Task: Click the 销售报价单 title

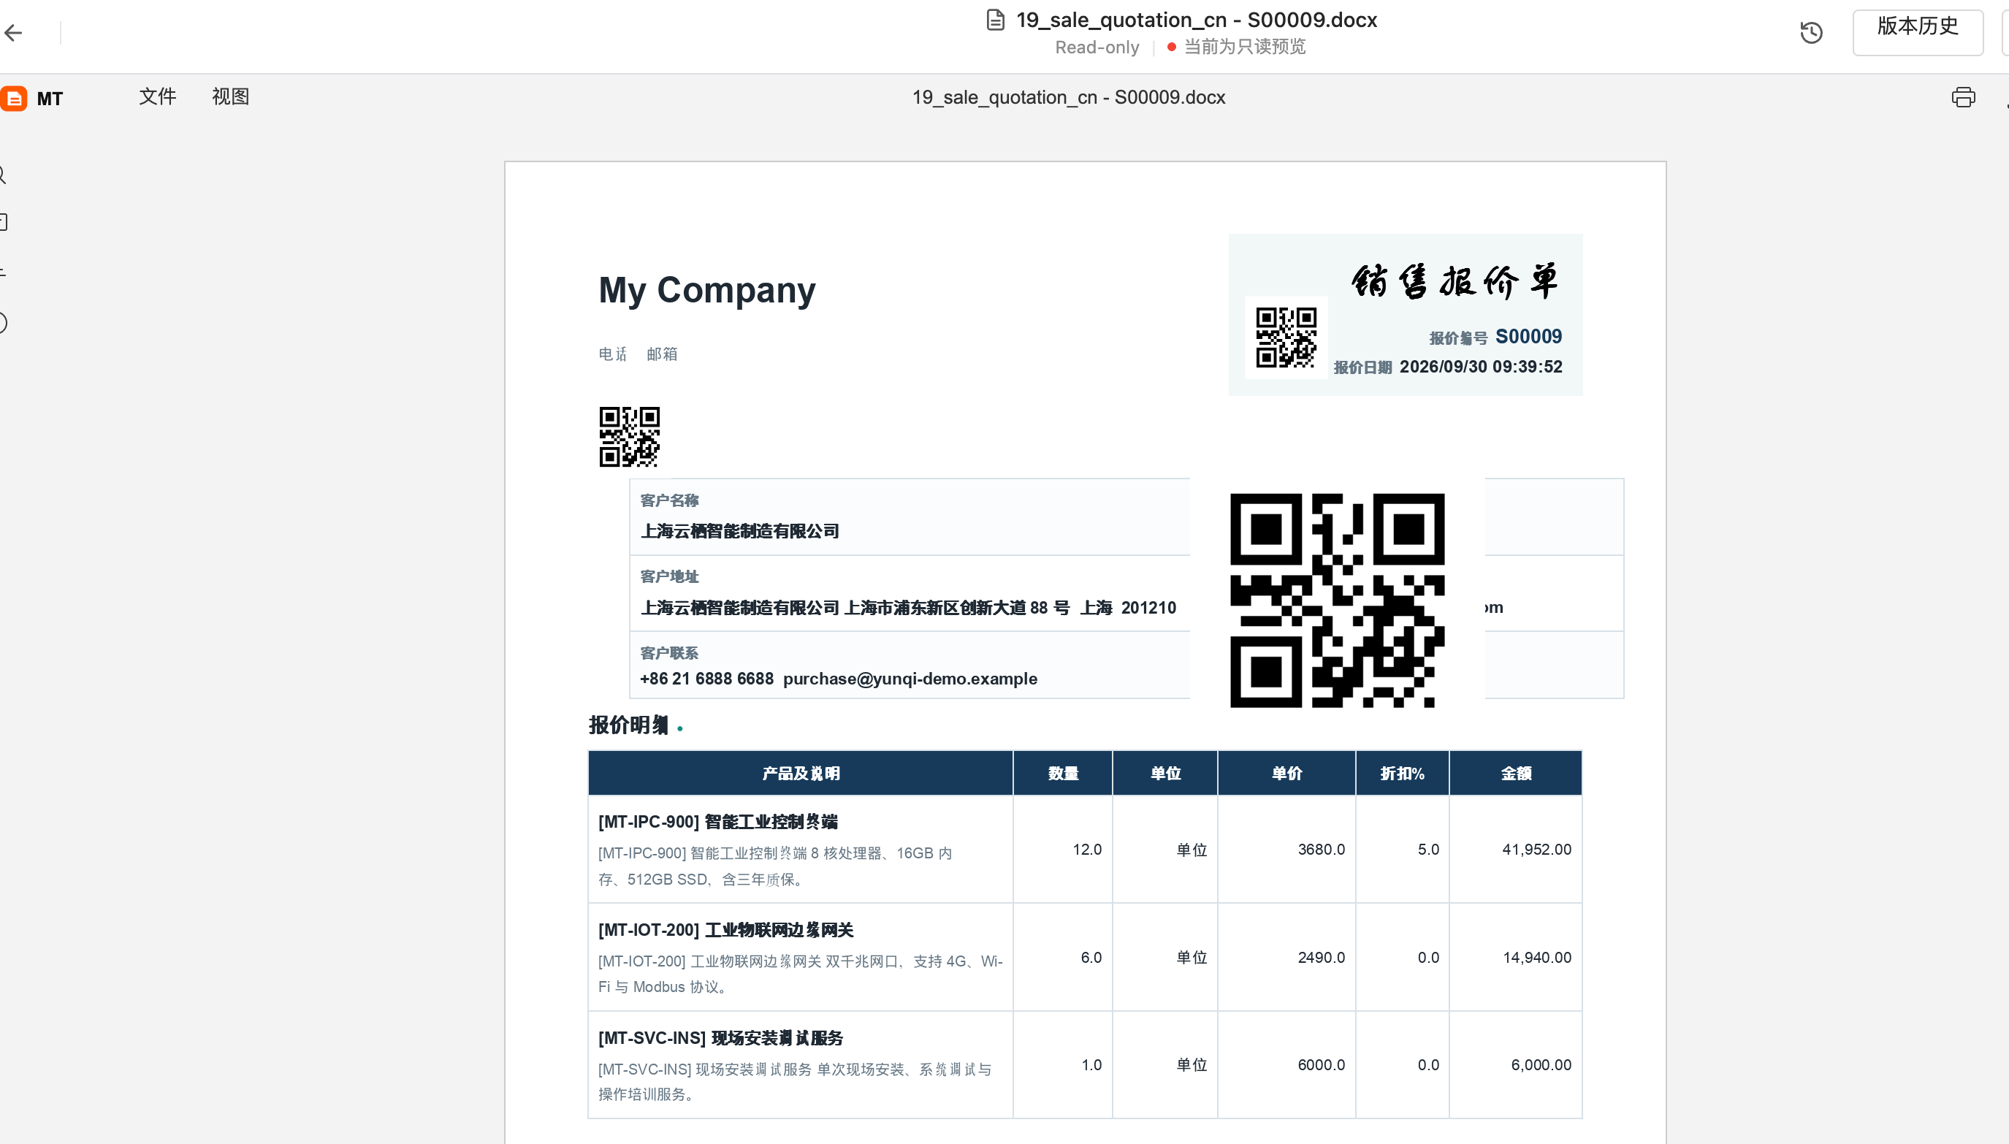Action: (x=1455, y=282)
